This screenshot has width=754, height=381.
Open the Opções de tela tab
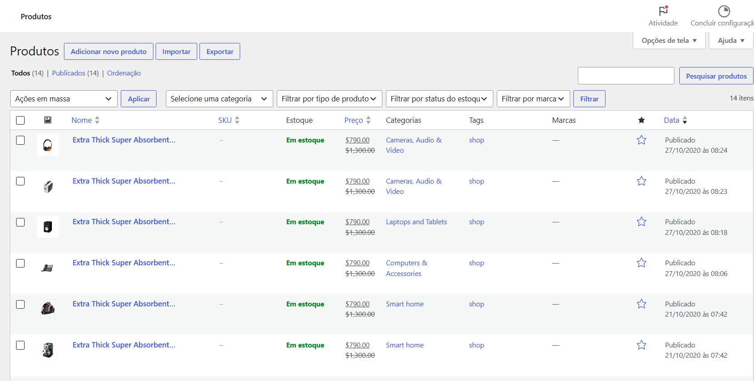(x=669, y=40)
